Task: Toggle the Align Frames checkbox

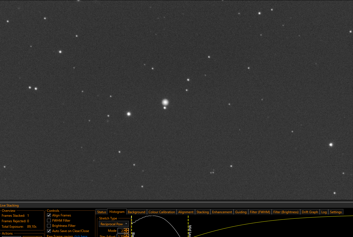Action: [x=49, y=215]
